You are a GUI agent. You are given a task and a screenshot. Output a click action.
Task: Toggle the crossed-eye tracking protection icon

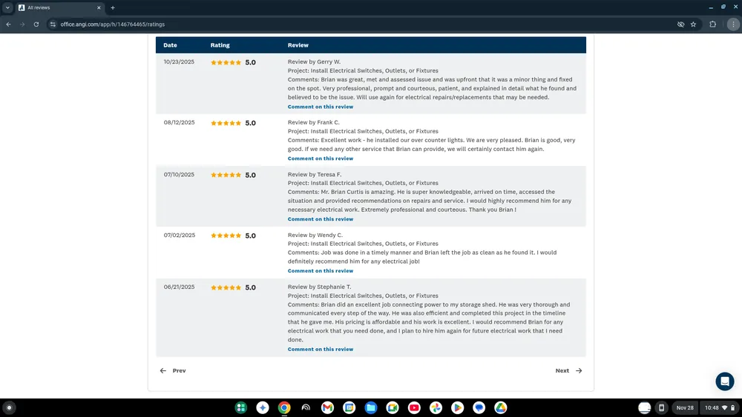pyautogui.click(x=680, y=24)
